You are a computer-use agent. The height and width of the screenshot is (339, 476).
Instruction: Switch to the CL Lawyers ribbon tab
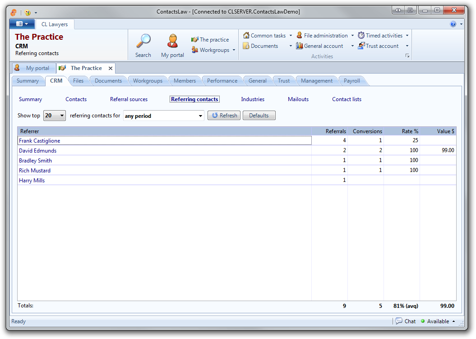pos(55,24)
